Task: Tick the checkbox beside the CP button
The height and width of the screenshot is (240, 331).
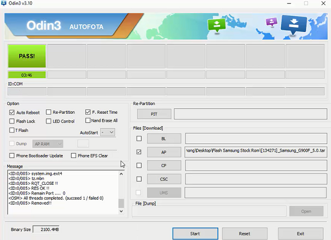Action: point(139,166)
